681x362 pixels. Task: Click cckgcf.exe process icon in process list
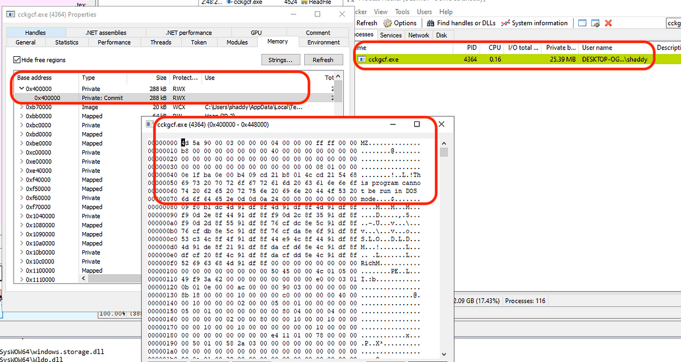point(361,59)
